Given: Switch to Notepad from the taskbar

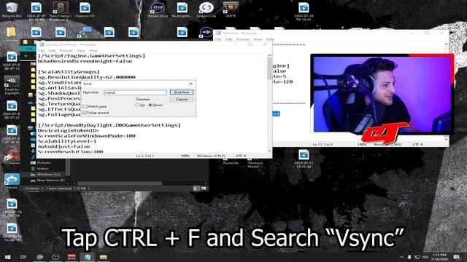Looking at the screenshot, I should [x=88, y=257].
